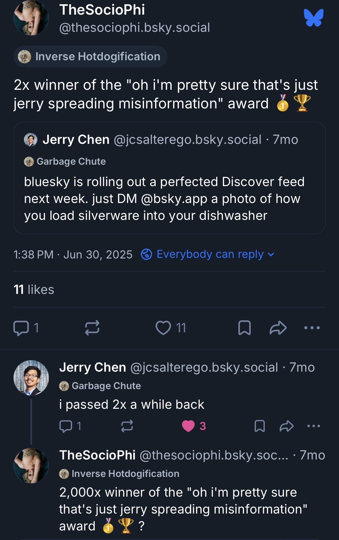The height and width of the screenshot is (540, 339).
Task: Open the 'Inverse Hotdogification' label on main post
Action: 90,57
